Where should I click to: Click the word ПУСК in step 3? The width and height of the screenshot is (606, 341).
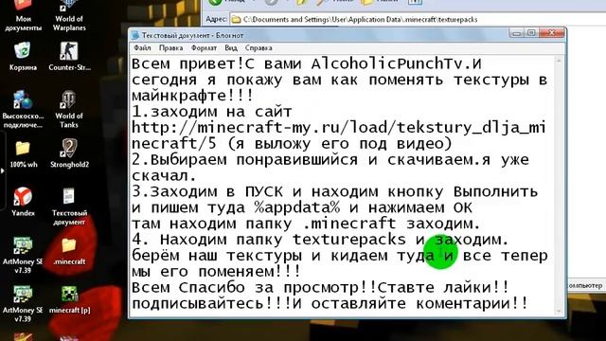tap(263, 191)
